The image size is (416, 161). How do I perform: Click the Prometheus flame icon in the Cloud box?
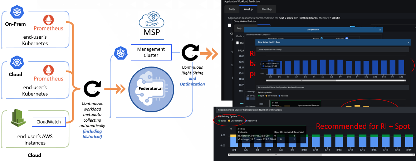[48, 70]
